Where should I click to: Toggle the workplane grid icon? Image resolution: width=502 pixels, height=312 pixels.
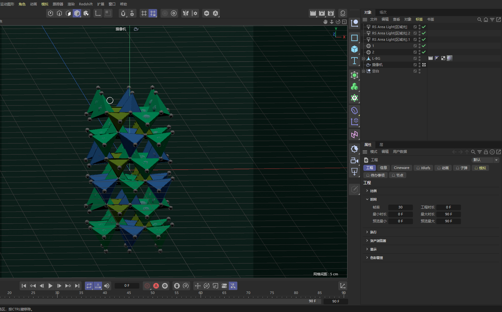coord(144,13)
